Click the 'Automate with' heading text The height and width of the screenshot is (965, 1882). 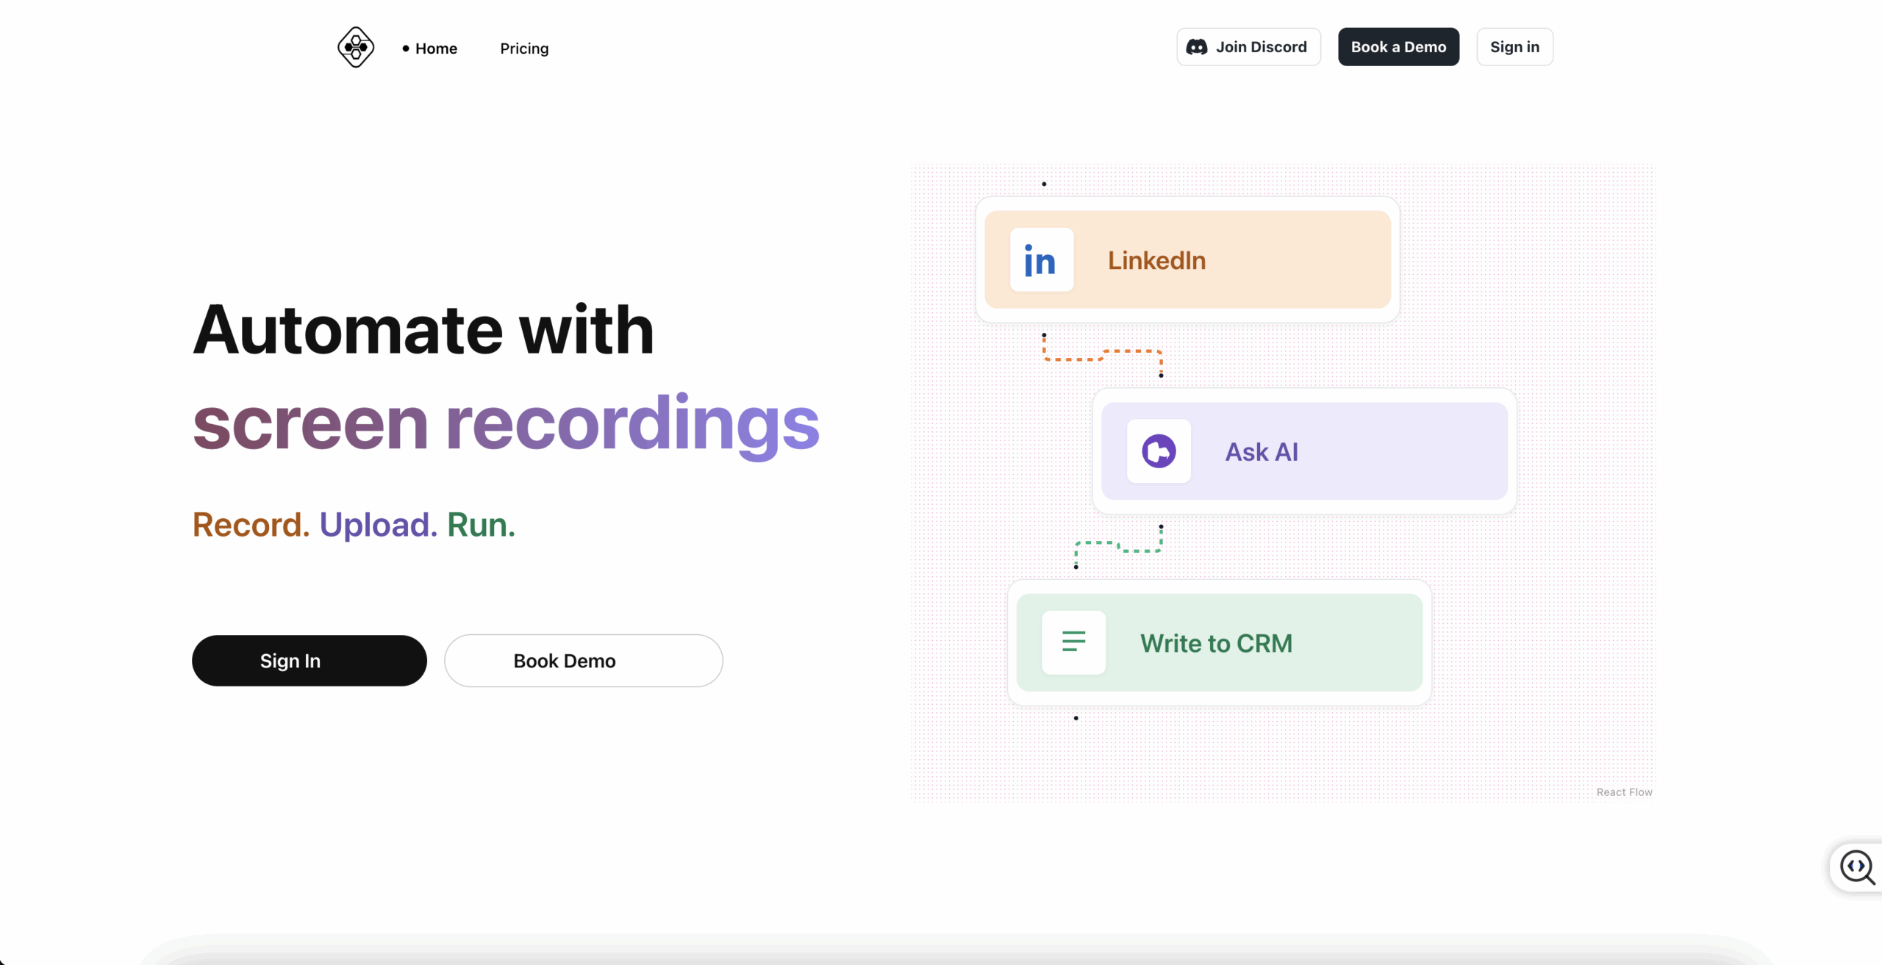pos(423,330)
